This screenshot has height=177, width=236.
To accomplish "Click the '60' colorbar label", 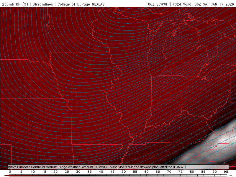I will click(x=146, y=172).
